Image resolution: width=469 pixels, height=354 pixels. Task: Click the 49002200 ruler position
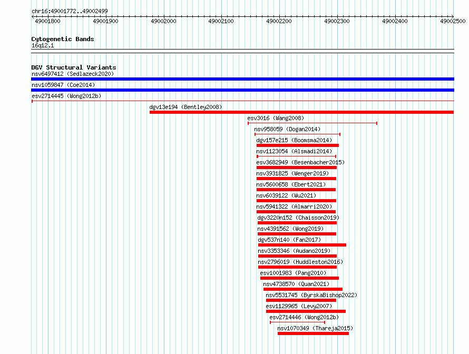[279, 21]
